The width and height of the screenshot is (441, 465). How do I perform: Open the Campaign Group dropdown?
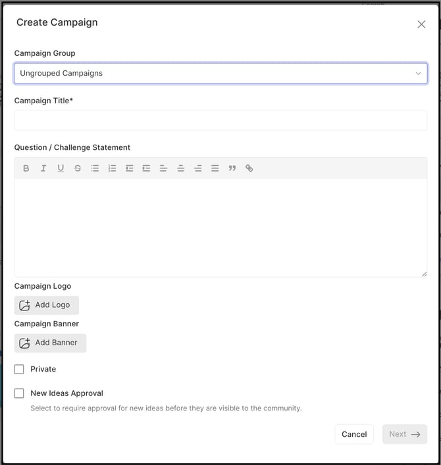(220, 74)
